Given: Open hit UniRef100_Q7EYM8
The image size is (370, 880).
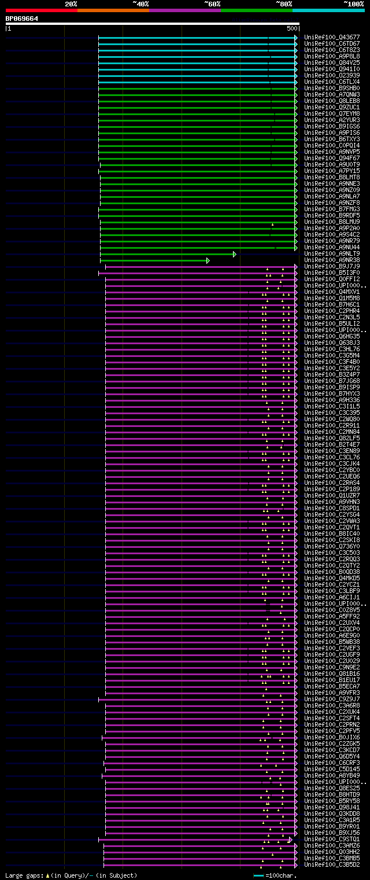Looking at the screenshot, I should coord(332,113).
